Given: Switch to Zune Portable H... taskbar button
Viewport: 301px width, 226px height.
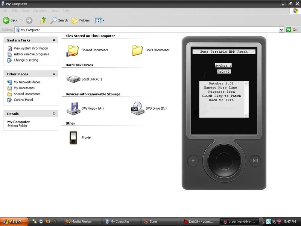Looking at the screenshot, I should [x=239, y=221].
